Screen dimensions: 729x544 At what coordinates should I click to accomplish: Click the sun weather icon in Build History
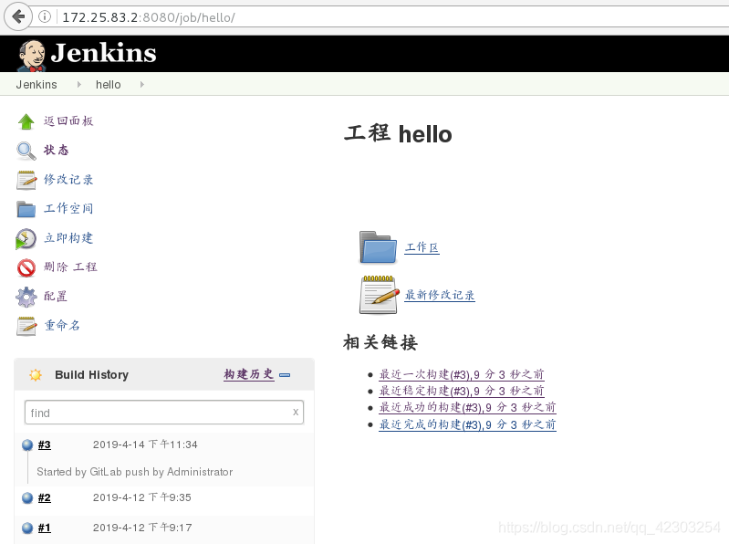tap(36, 375)
